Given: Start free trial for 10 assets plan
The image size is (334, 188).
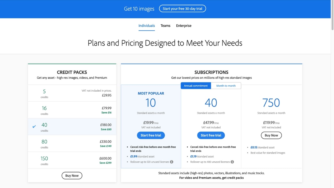Looking at the screenshot, I should (151, 135).
